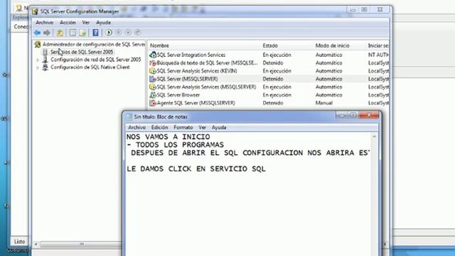Viewport: 455px width, 256px height.
Task: Click Detenido status of SQL Server (MSSQLSERVER)
Action: click(273, 79)
